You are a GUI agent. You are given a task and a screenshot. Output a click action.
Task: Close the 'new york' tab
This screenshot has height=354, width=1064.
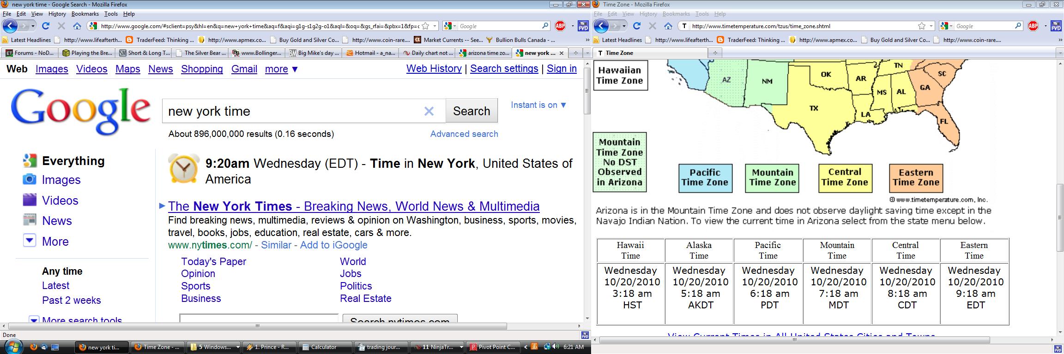pyautogui.click(x=562, y=53)
